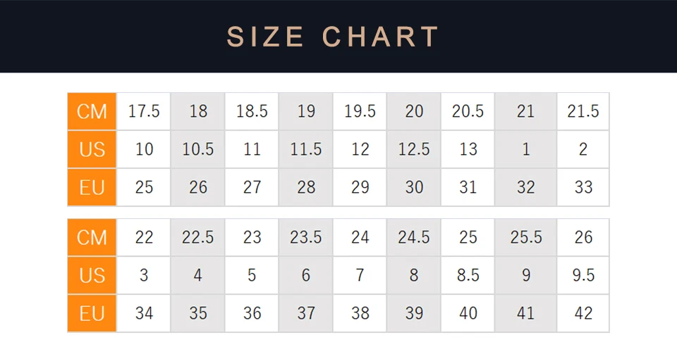This screenshot has width=677, height=352.
Task: Click the US 10.5 size cell
Action: point(197,149)
